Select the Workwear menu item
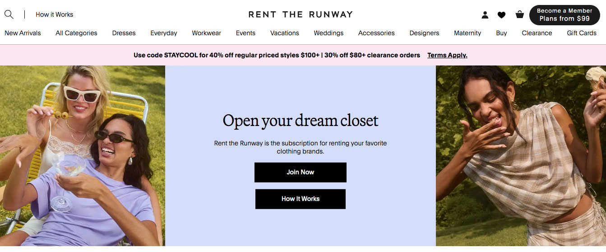 [x=206, y=33]
